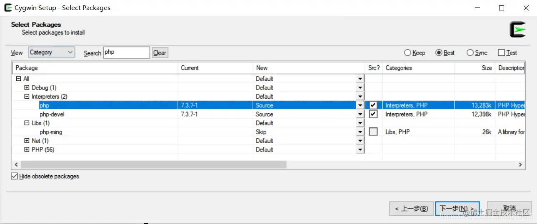
Task: Select the php-devel package row
Action: click(x=269, y=114)
